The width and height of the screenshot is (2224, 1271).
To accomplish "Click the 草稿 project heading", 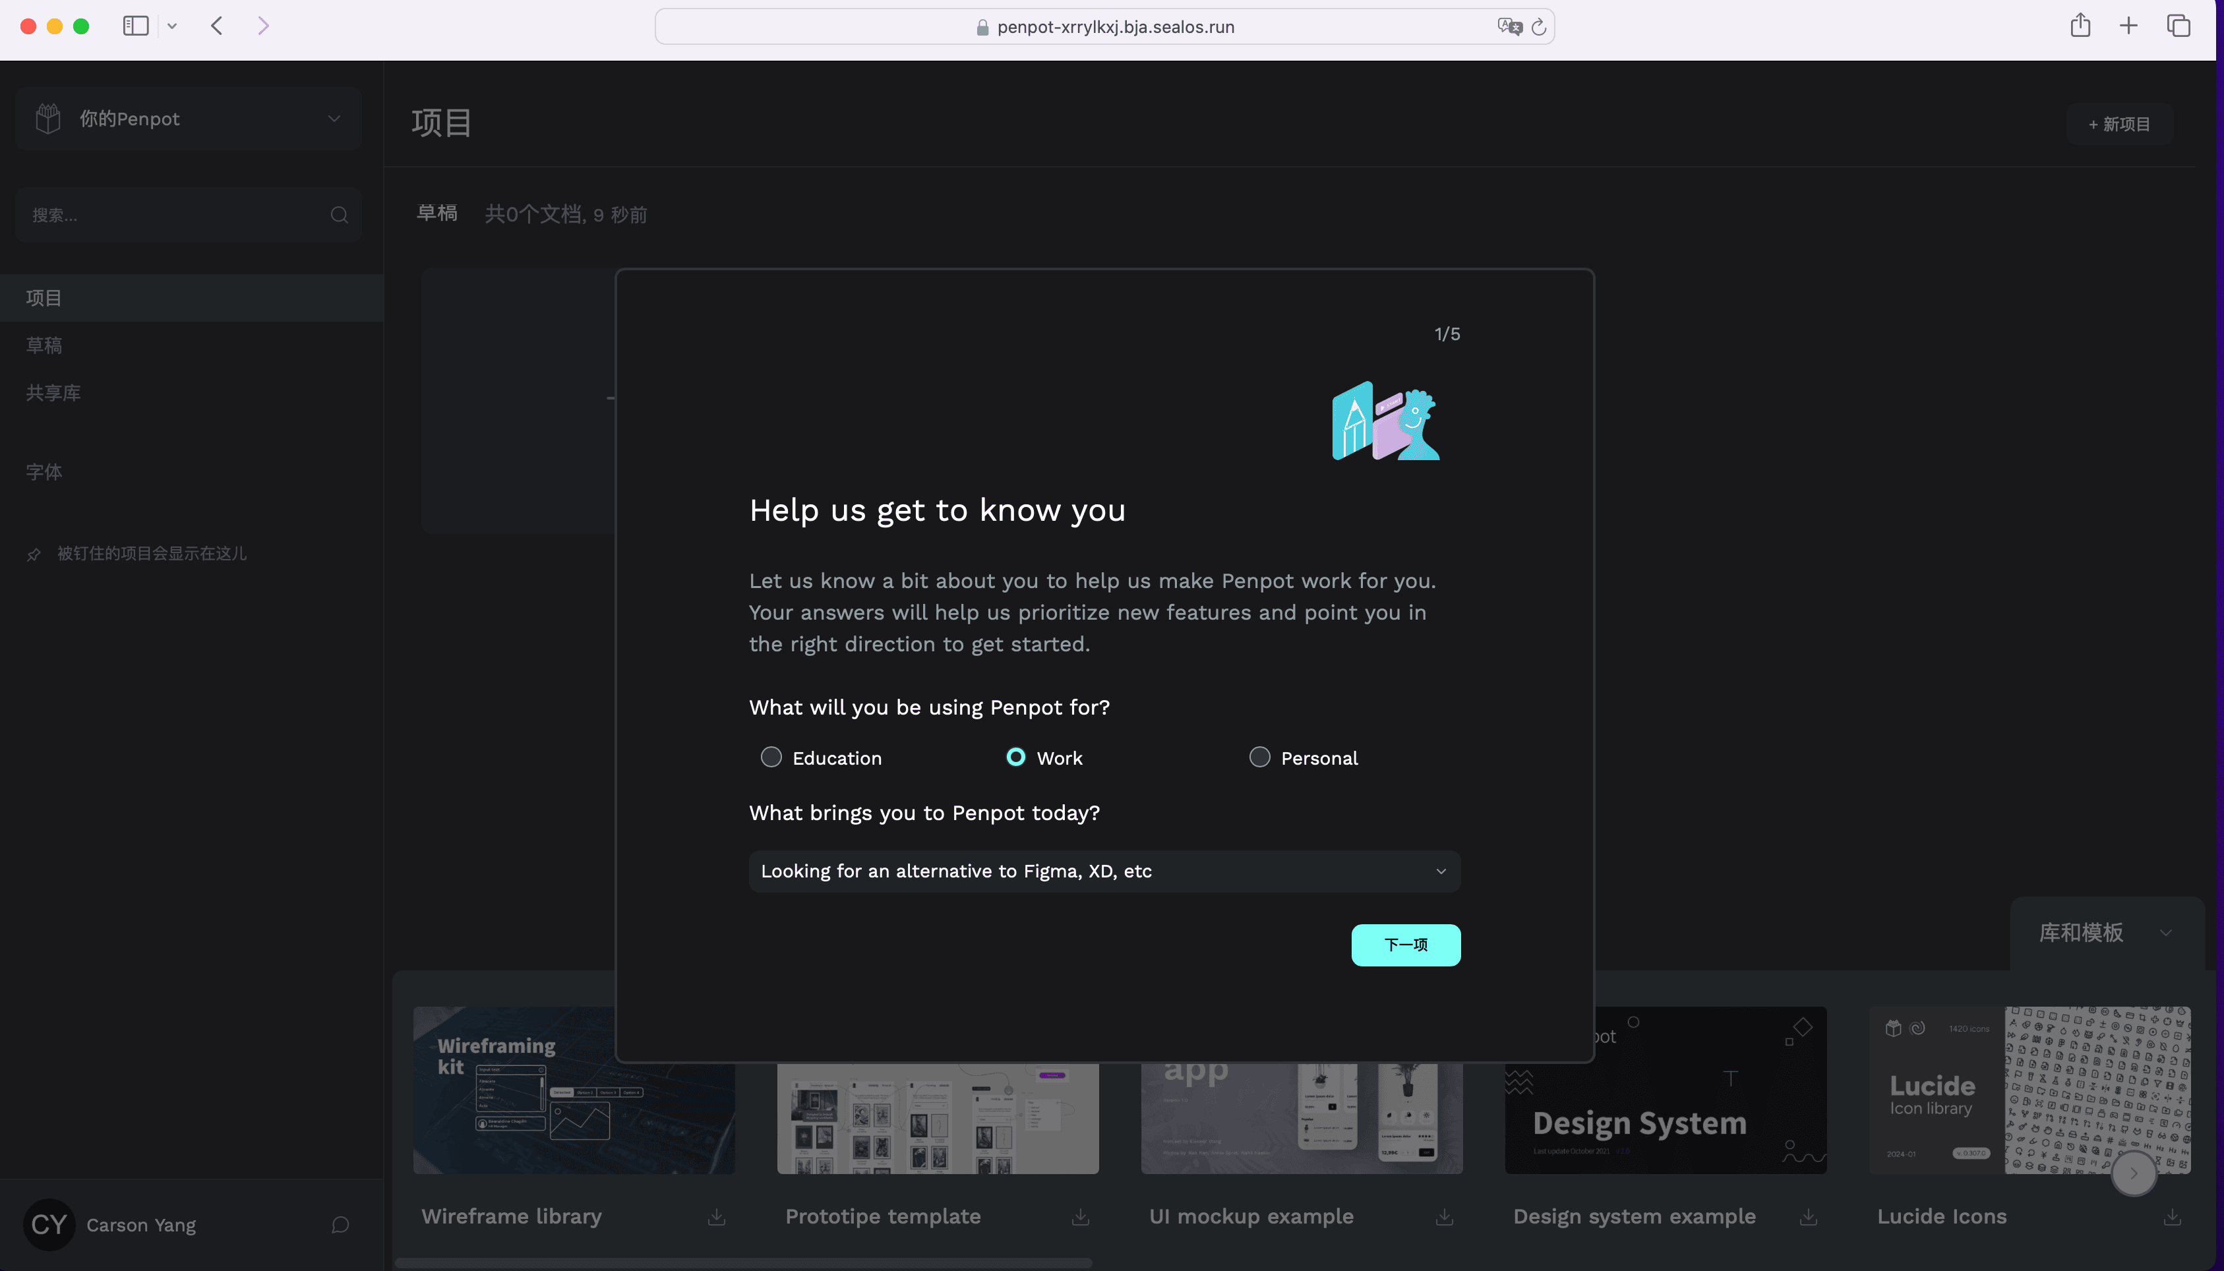I will [x=437, y=213].
